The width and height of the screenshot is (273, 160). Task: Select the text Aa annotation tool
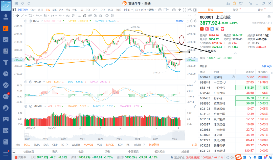pyautogui.click(x=68, y=15)
